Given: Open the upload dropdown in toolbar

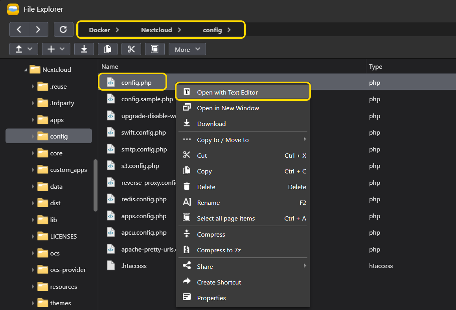Looking at the screenshot, I should [x=24, y=49].
